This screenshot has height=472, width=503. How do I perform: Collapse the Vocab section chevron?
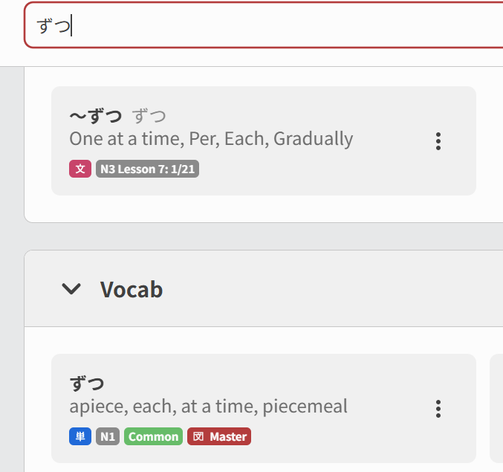[71, 289]
